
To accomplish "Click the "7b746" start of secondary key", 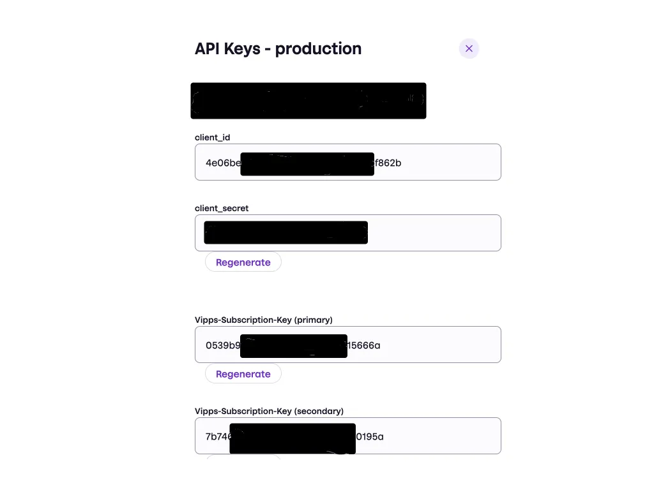I will point(218,436).
